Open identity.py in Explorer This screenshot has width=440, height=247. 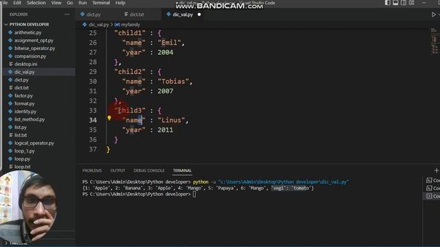coord(25,111)
